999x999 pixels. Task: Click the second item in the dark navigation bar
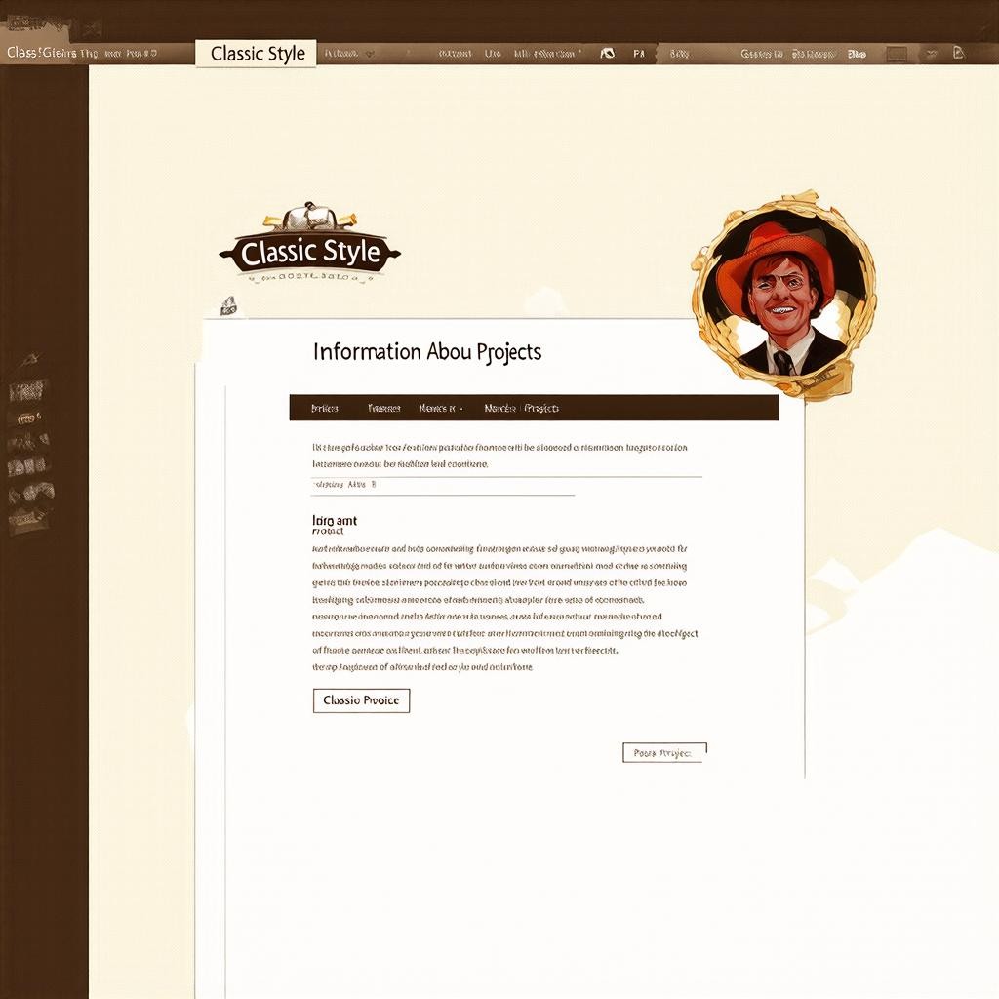(x=383, y=408)
